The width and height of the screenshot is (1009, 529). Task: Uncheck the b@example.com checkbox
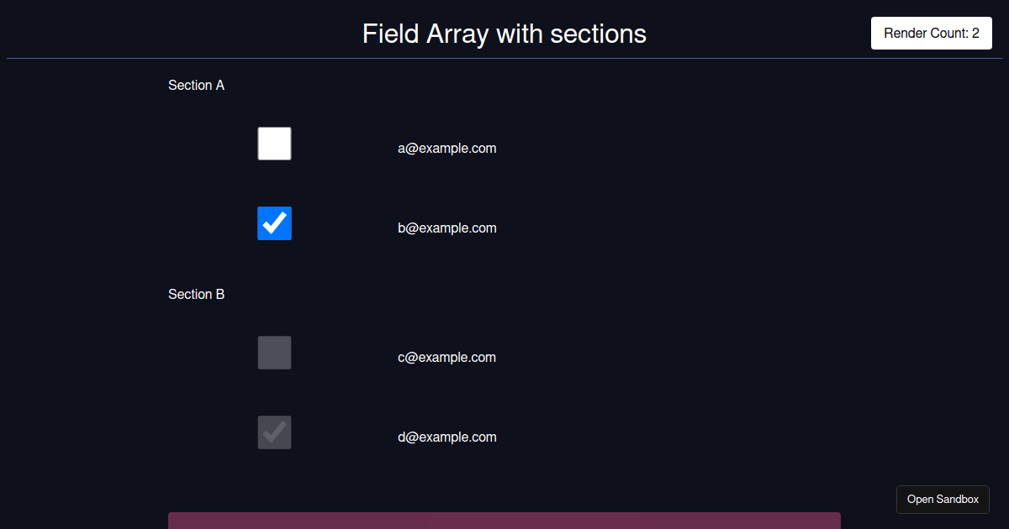pyautogui.click(x=274, y=223)
